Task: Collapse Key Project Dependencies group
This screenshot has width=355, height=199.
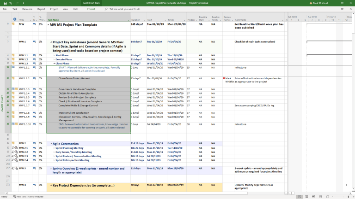Action: (51, 186)
